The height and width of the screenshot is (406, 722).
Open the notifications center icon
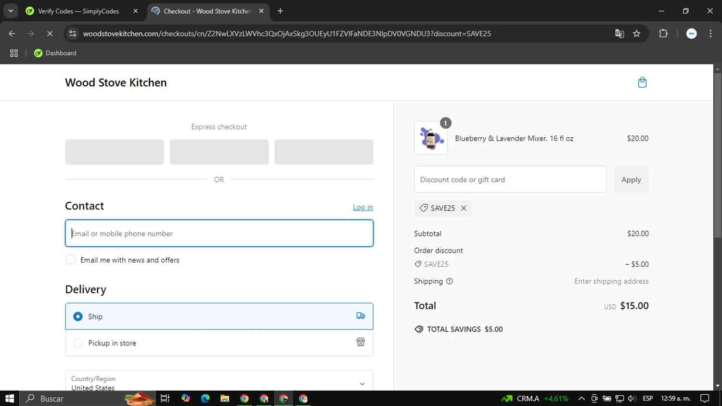(x=705, y=398)
